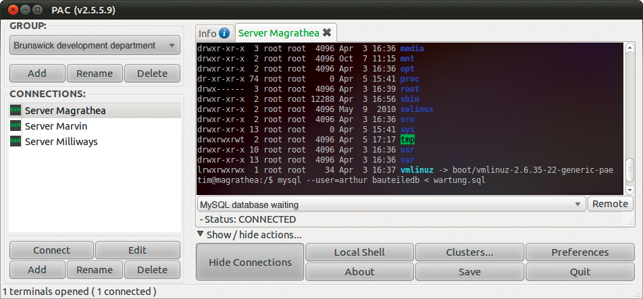The height and width of the screenshot is (299, 643).
Task: Click the SSH icon beside Server Magrathea
Action: [16, 111]
